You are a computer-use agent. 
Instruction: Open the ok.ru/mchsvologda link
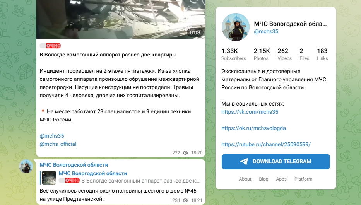pos(253,128)
